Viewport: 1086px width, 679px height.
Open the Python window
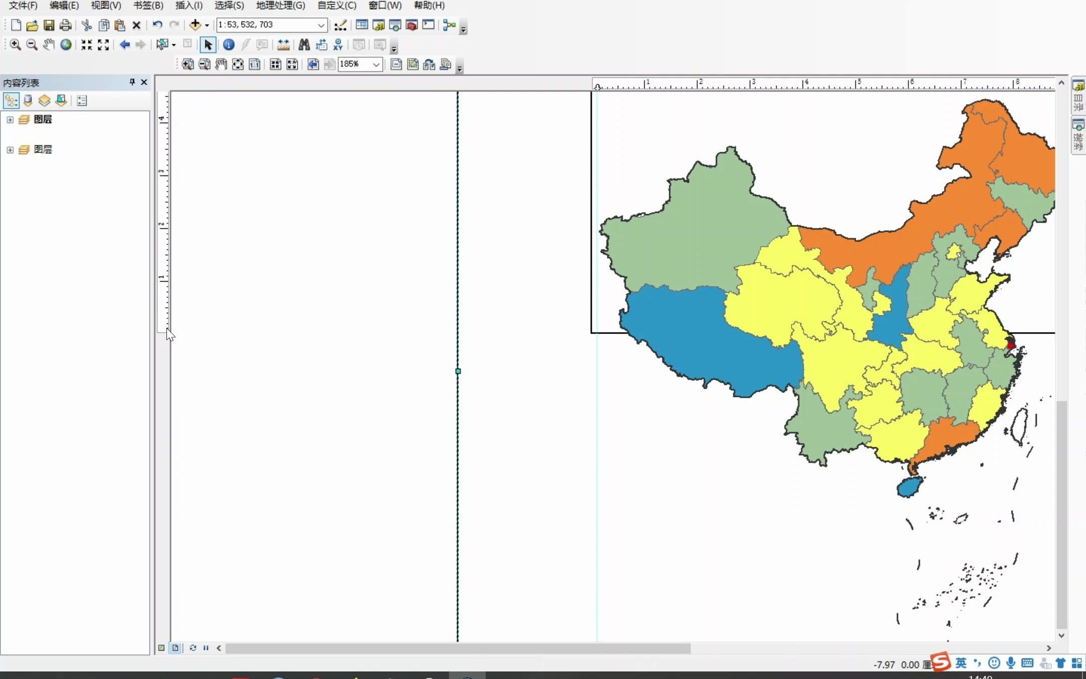tap(429, 25)
